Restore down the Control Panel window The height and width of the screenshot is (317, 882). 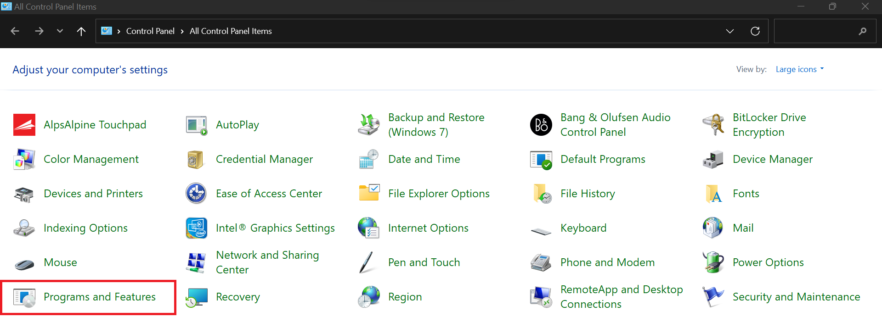pyautogui.click(x=832, y=6)
